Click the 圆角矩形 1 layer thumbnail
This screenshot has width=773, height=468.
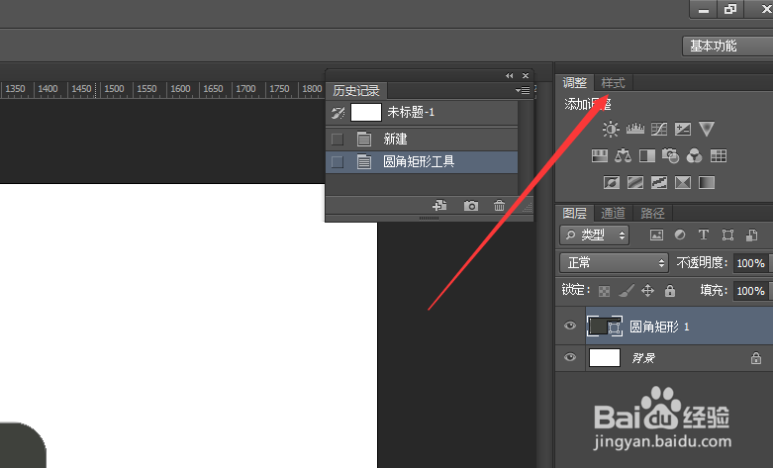pos(605,327)
